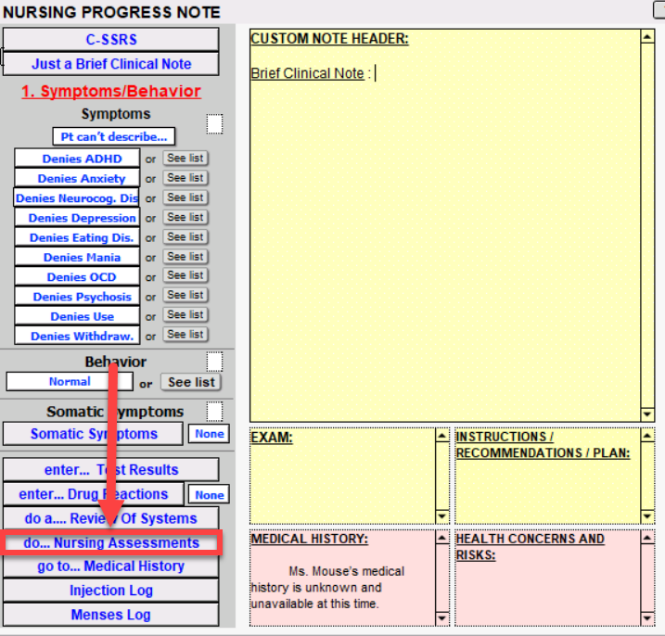The width and height of the screenshot is (665, 636).
Task: Tick the checkbox beside Symptoms heading
Action: [x=214, y=123]
